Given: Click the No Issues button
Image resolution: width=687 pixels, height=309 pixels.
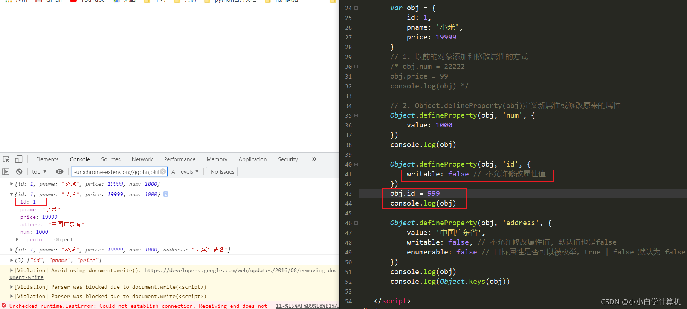Looking at the screenshot, I should click(x=222, y=172).
